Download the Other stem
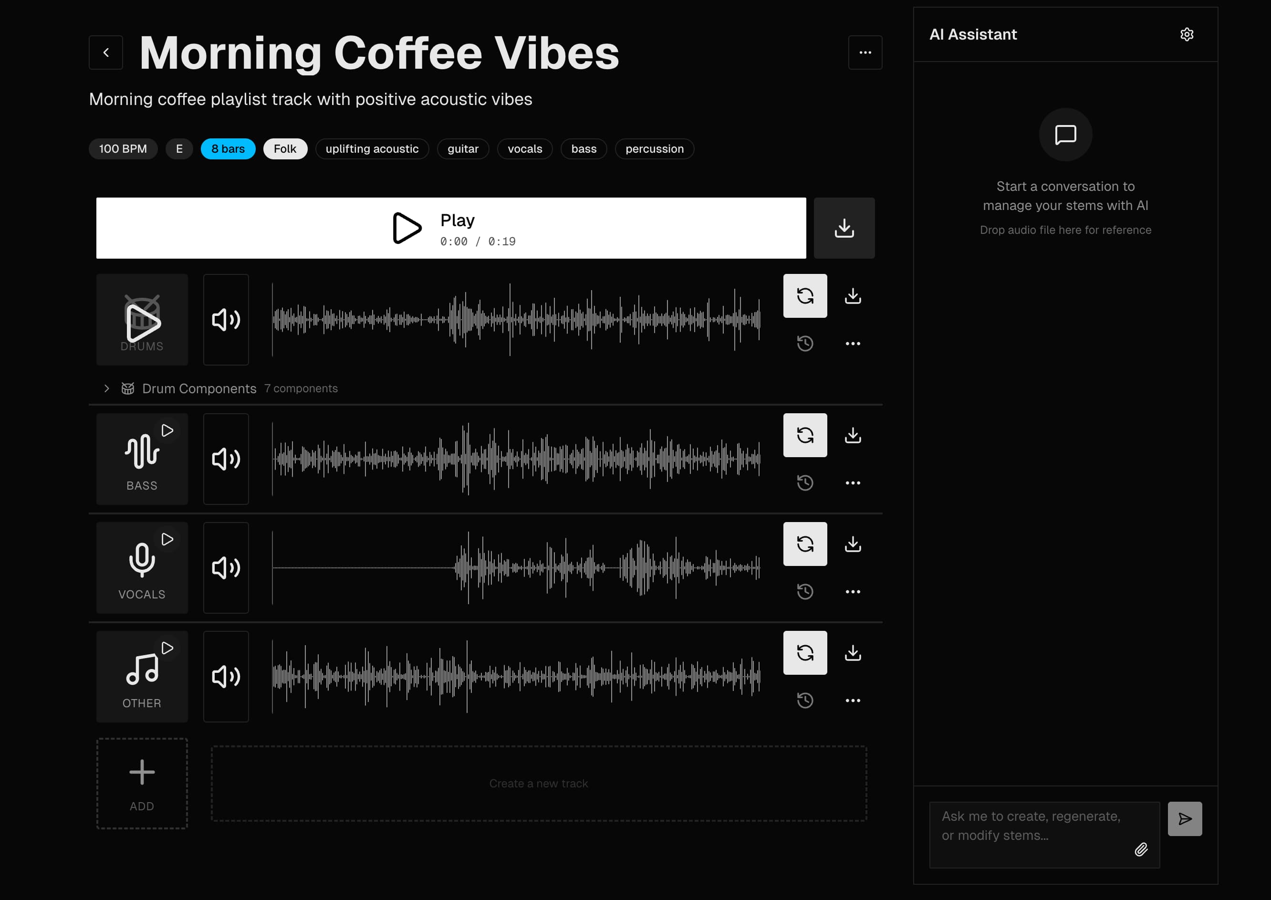 (x=853, y=652)
